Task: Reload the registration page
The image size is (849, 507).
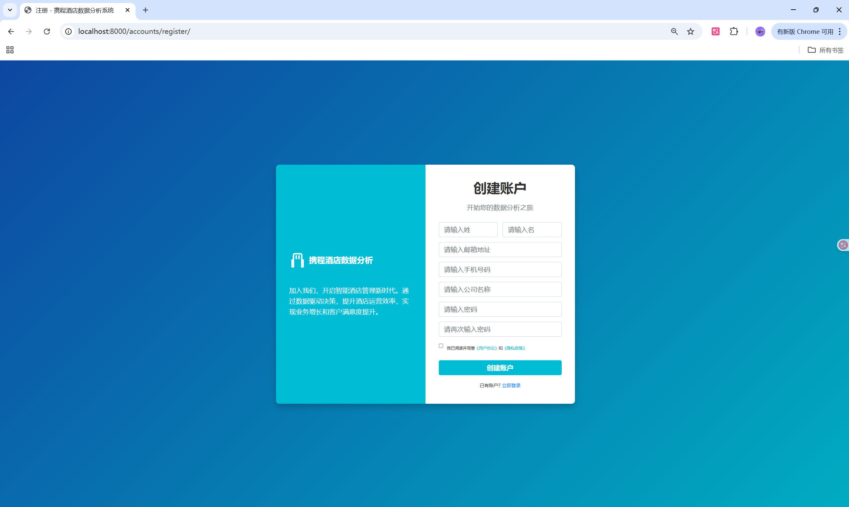Action: (47, 32)
